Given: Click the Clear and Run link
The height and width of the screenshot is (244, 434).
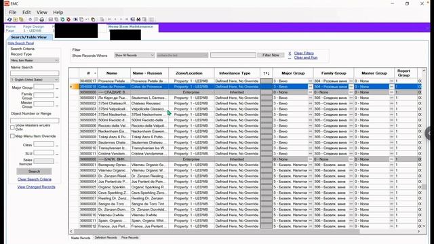Looking at the screenshot, I should coord(306,58).
